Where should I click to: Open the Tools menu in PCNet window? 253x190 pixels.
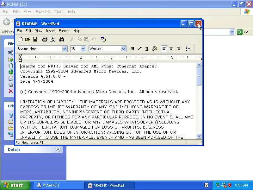(59, 12)
